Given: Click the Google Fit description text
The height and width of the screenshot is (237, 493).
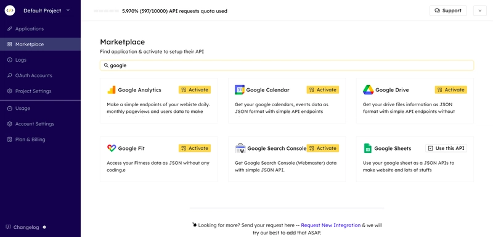Looking at the screenshot, I should (158, 167).
